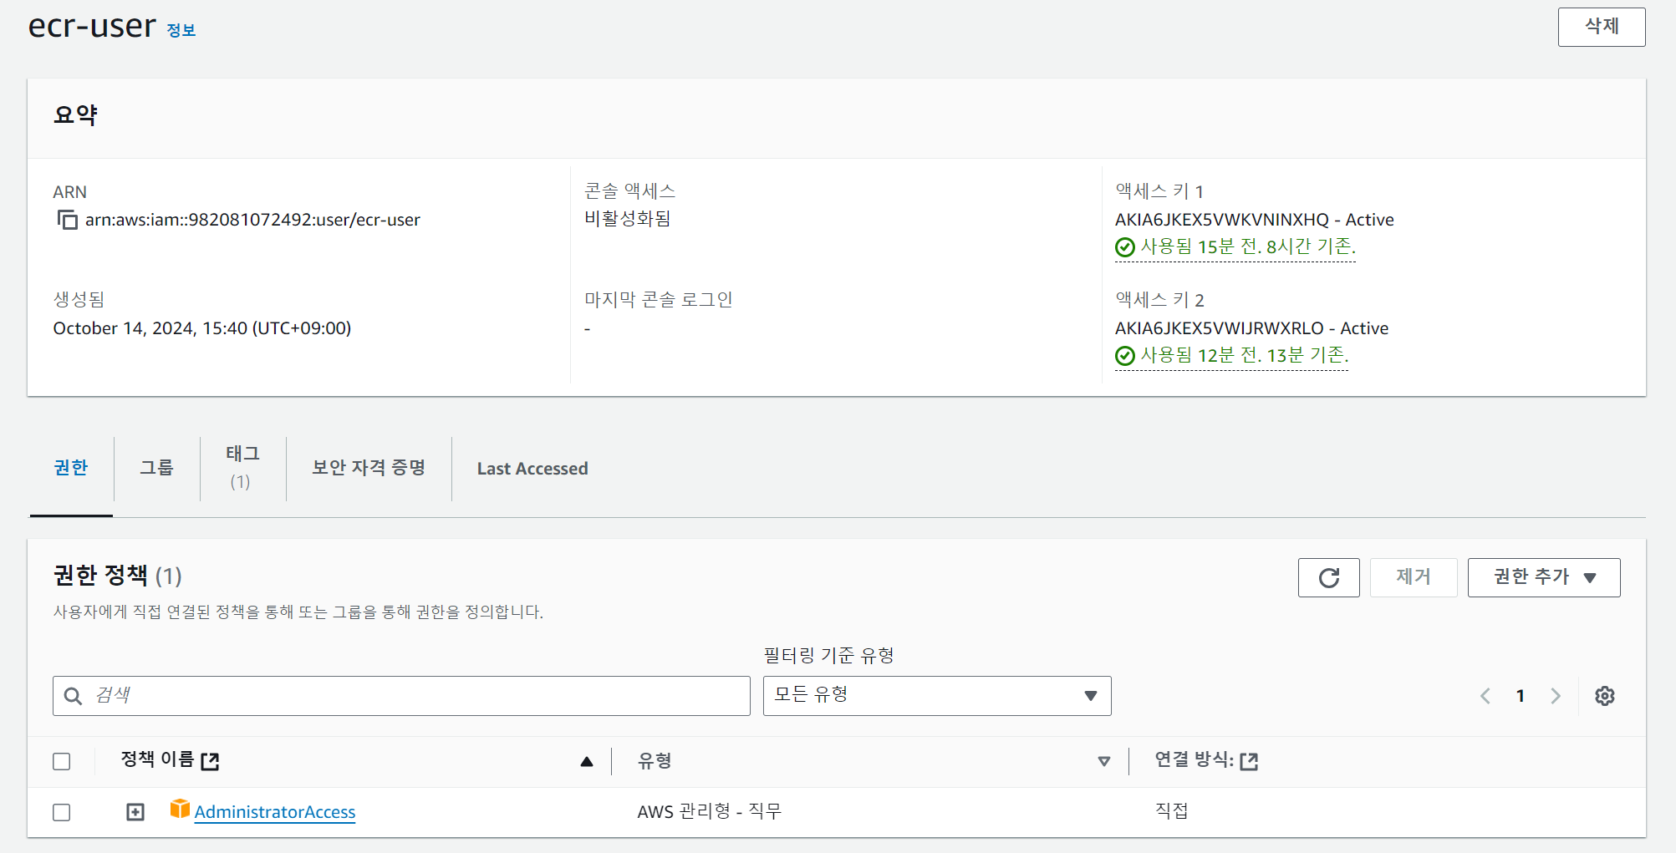The height and width of the screenshot is (853, 1676).
Task: Click the AdministratorAccess policy box icon
Action: coord(180,808)
